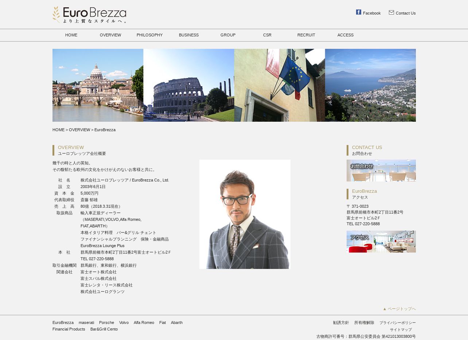Click HOME in the breadcrumb trail
The width and height of the screenshot is (468, 340).
tap(58, 130)
